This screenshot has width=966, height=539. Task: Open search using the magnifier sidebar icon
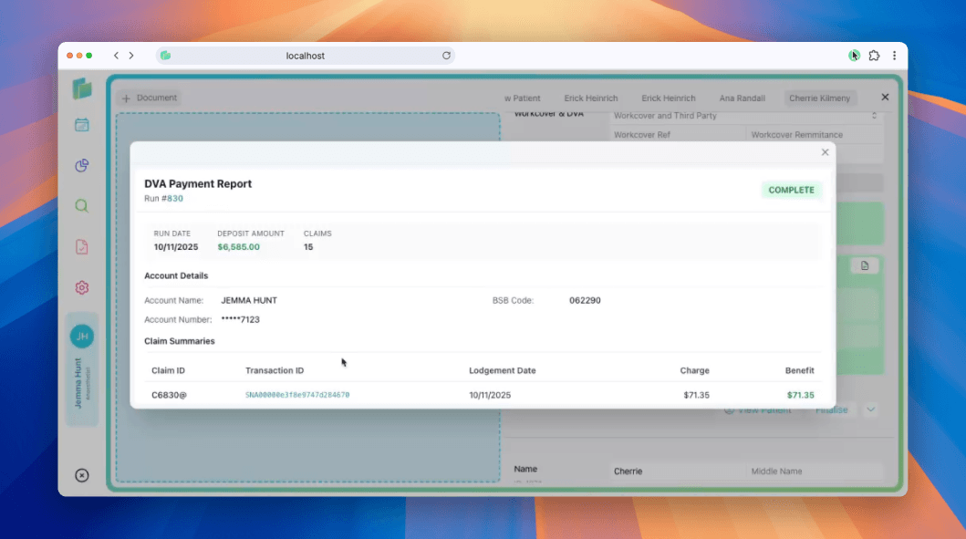click(82, 206)
